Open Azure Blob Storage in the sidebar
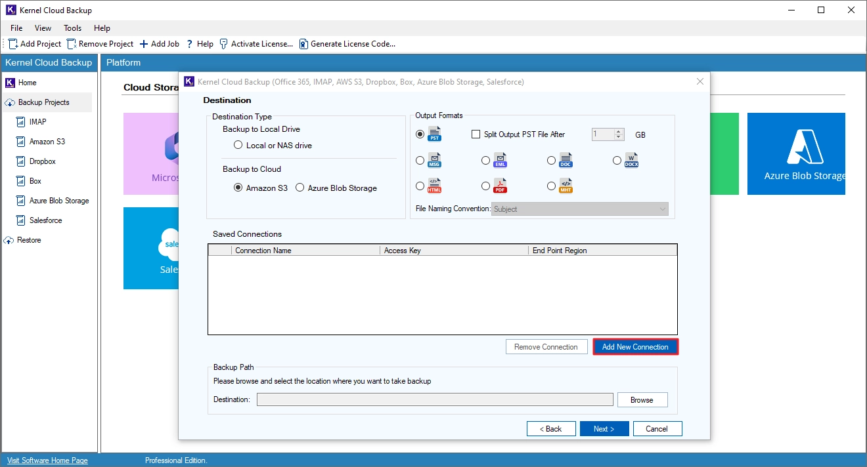867x467 pixels. 52,201
